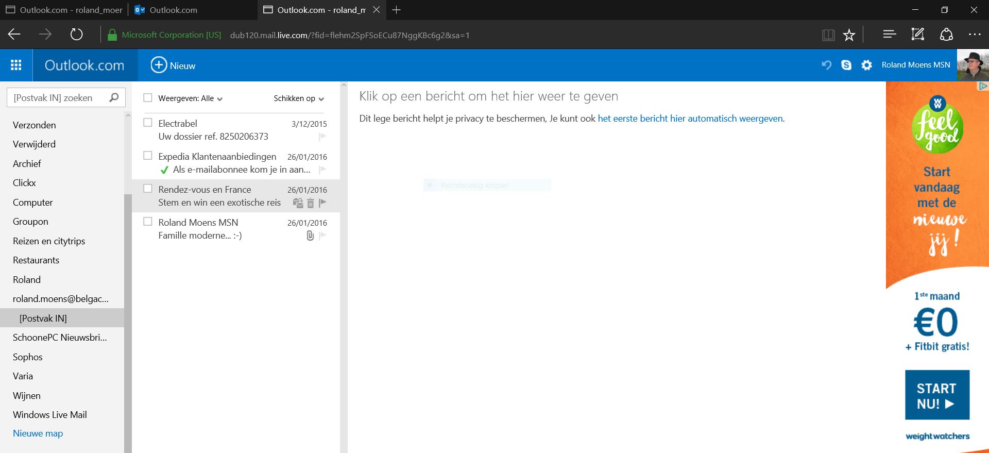Click the browser share icon
Viewport: 989px width, 453px height.
tap(946, 35)
